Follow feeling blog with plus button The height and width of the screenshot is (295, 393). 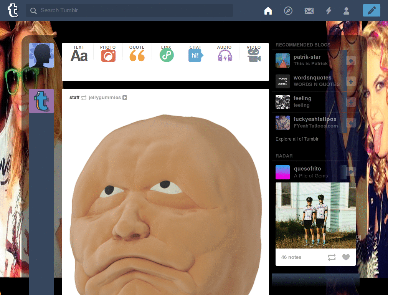pyautogui.click(x=351, y=102)
